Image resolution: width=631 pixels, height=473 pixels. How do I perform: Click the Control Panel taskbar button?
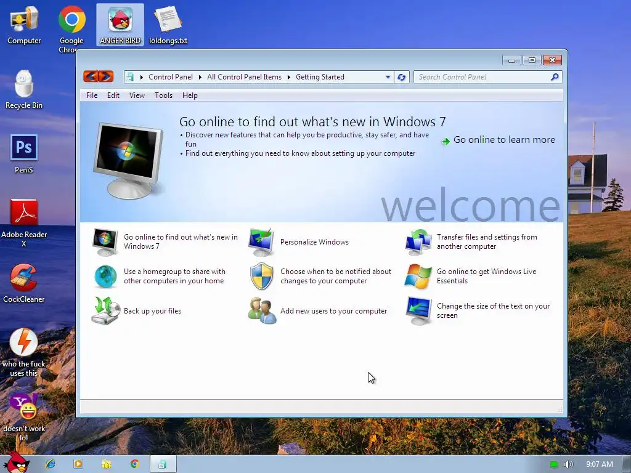coord(163,464)
